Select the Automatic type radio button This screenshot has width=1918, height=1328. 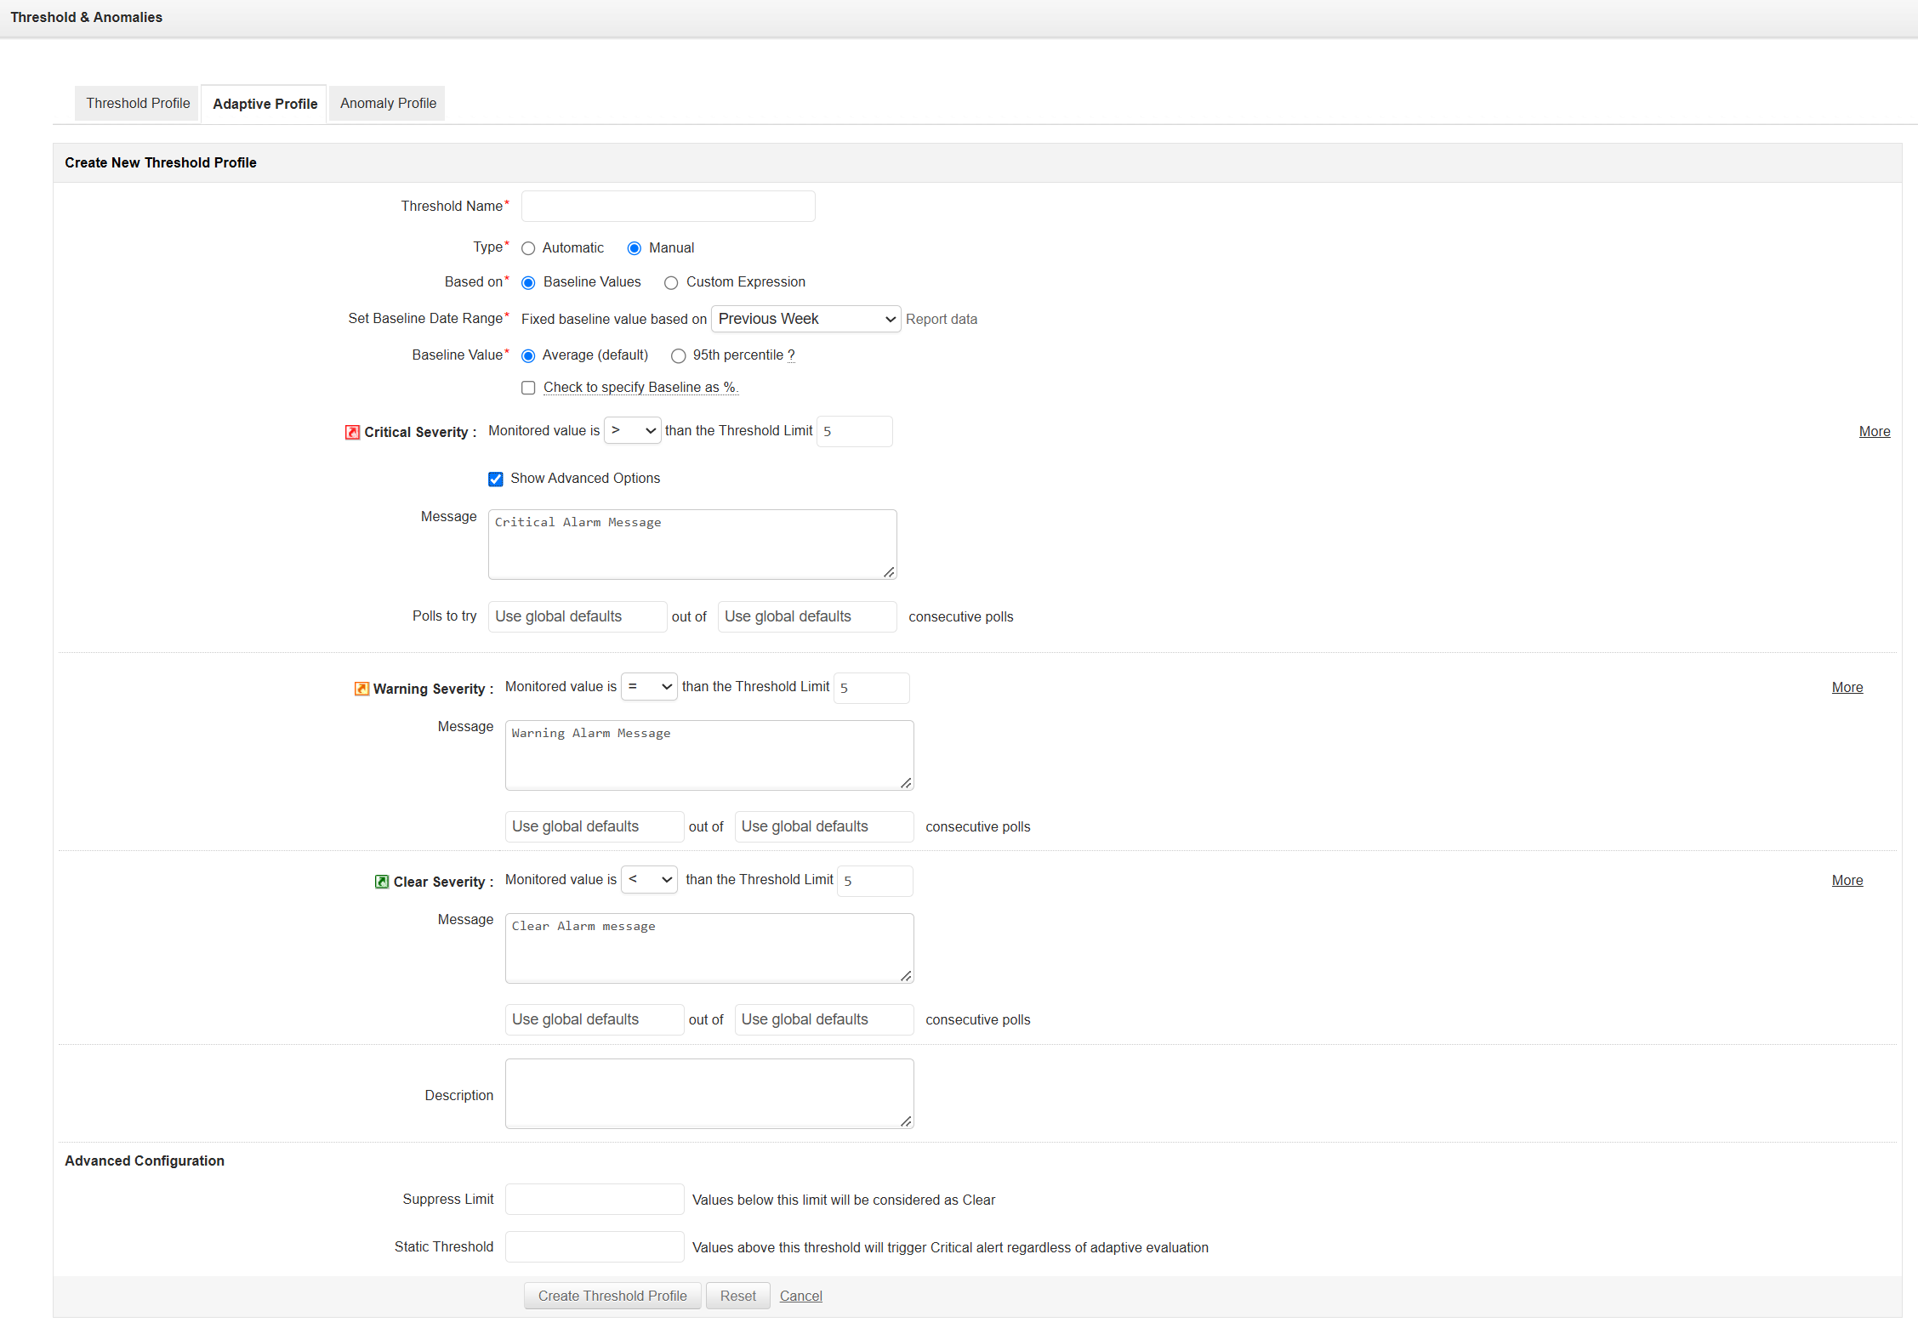(528, 248)
